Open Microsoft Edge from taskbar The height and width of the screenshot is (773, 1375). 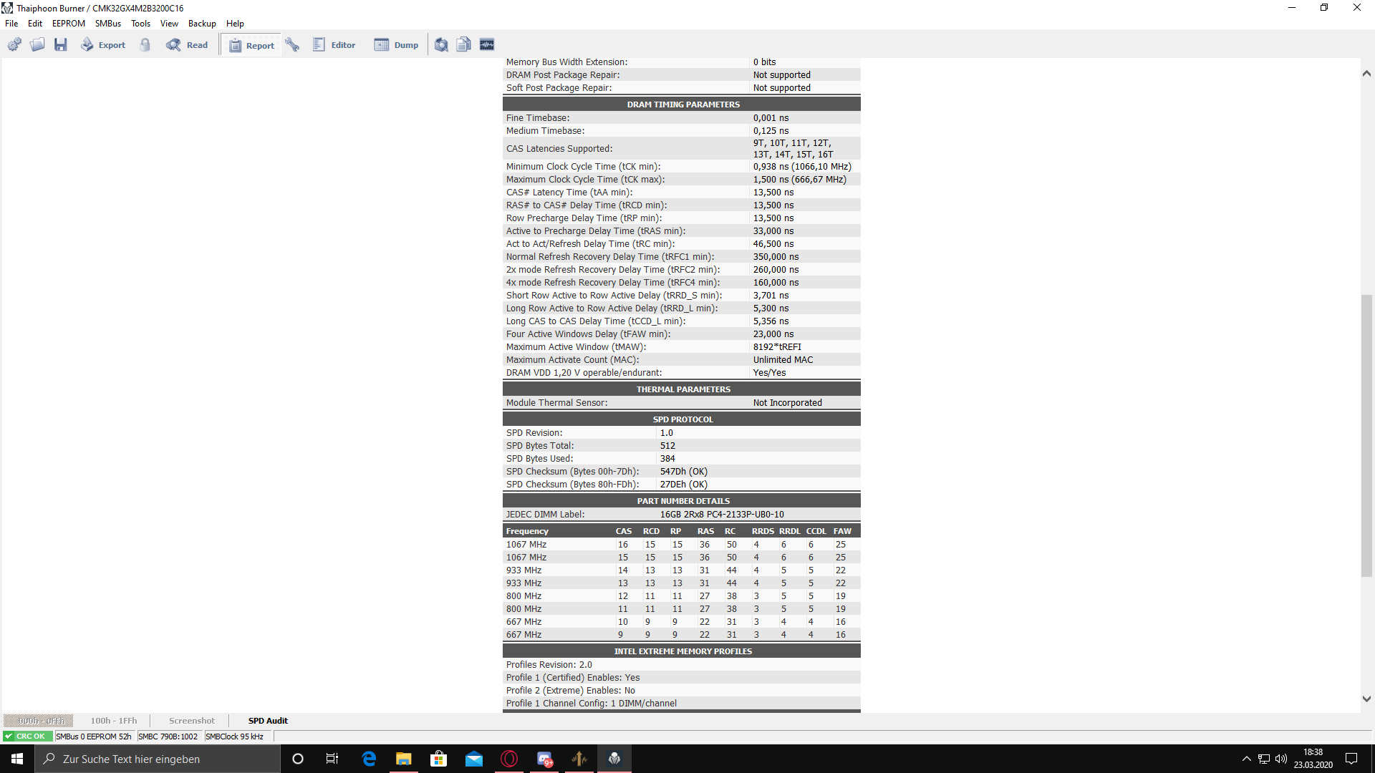(369, 759)
